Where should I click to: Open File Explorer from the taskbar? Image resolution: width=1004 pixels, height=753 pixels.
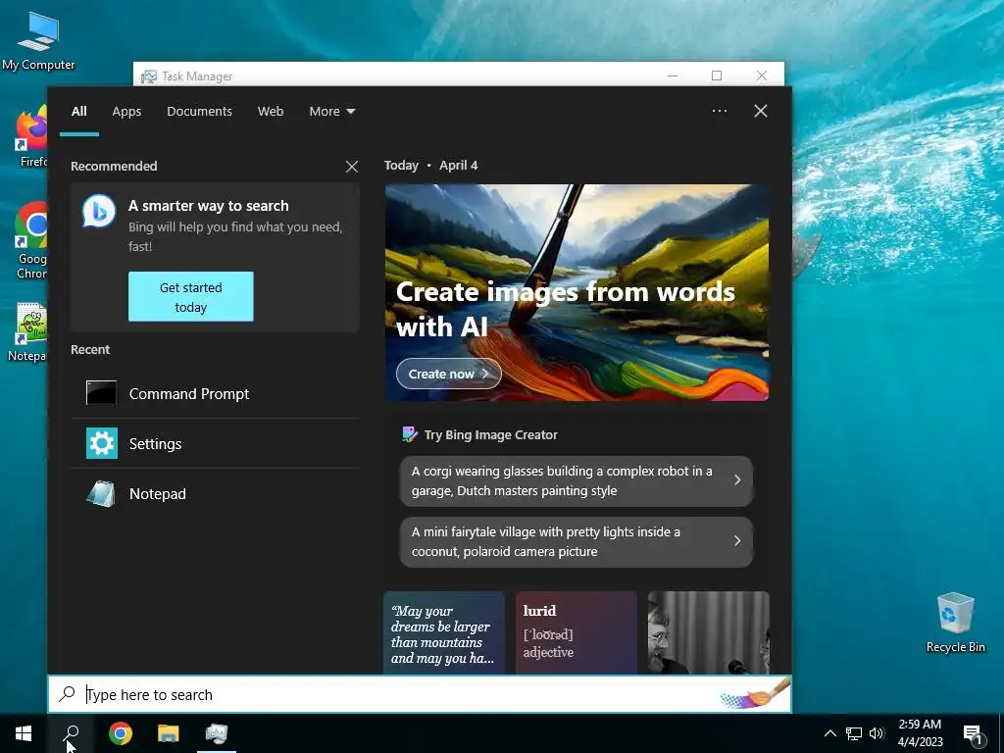169,733
